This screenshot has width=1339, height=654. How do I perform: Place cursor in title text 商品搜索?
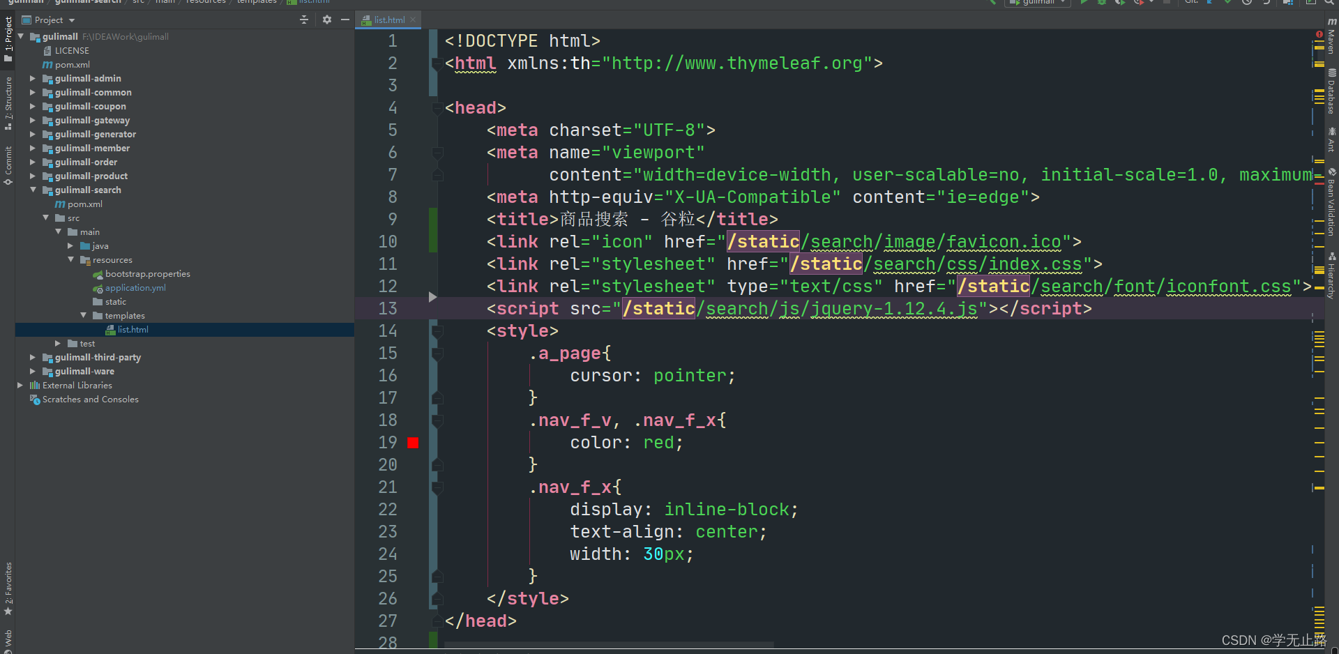pyautogui.click(x=594, y=220)
